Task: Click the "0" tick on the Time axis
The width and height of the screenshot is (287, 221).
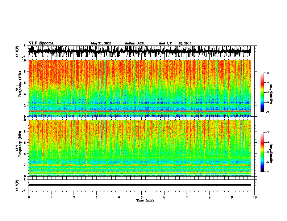Action: click(29, 197)
